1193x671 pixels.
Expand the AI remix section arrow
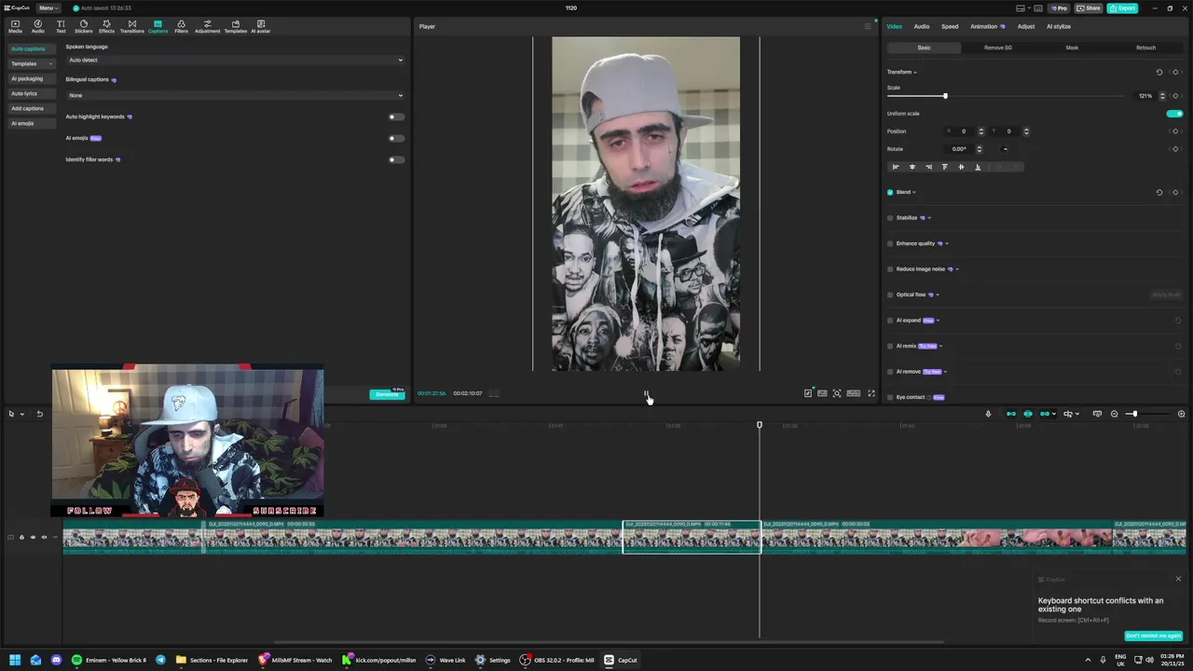[x=940, y=346]
